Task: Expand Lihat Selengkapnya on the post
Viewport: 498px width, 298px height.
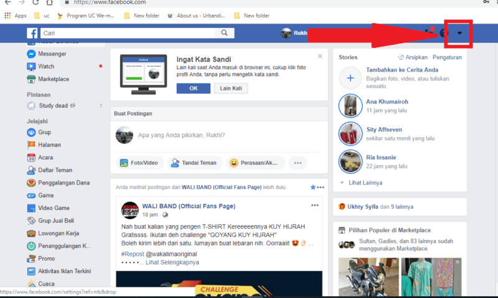Action: click(172, 262)
